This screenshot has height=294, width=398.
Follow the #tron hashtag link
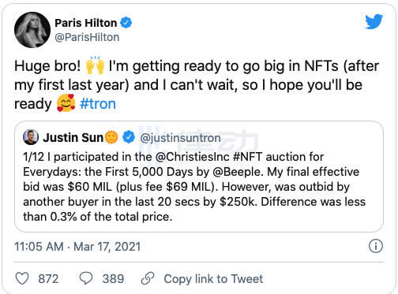[98, 104]
